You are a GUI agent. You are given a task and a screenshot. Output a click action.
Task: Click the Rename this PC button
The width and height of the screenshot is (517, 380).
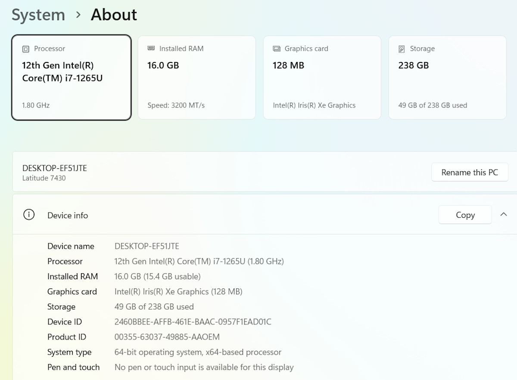click(x=470, y=172)
